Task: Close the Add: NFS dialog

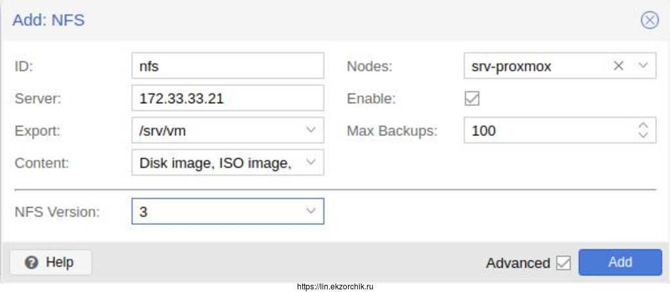Action: click(649, 20)
